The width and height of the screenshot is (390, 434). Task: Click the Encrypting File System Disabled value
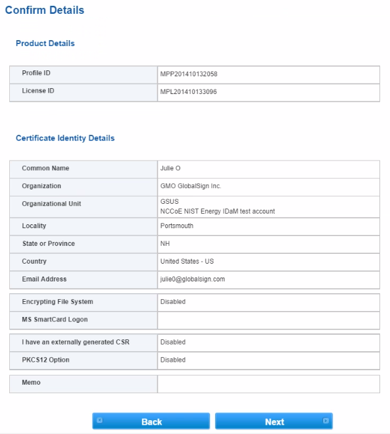coord(173,302)
